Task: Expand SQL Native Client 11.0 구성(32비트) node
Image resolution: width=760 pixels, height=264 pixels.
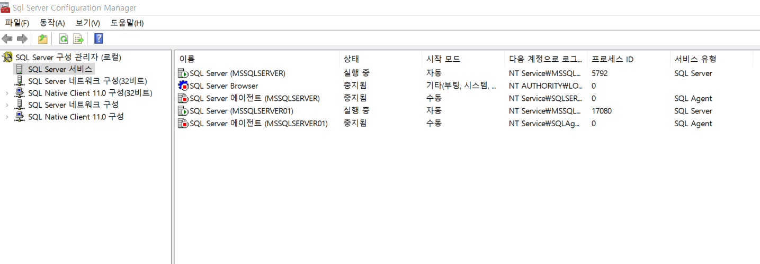Action: 7,93
